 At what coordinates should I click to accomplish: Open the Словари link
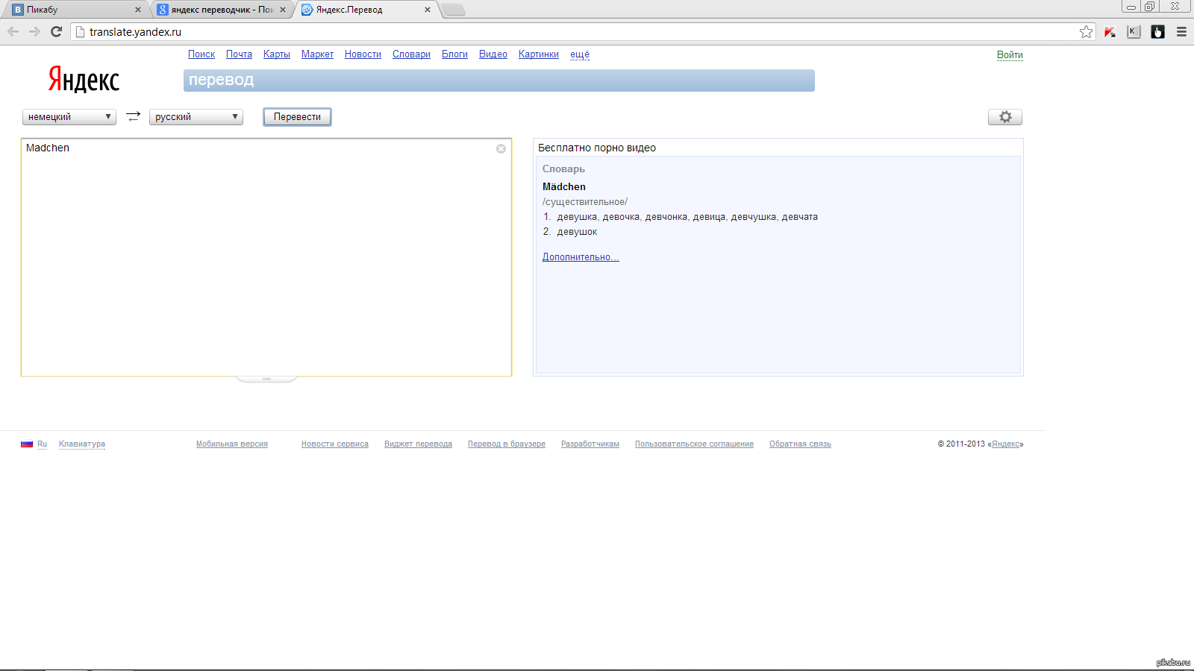[411, 54]
